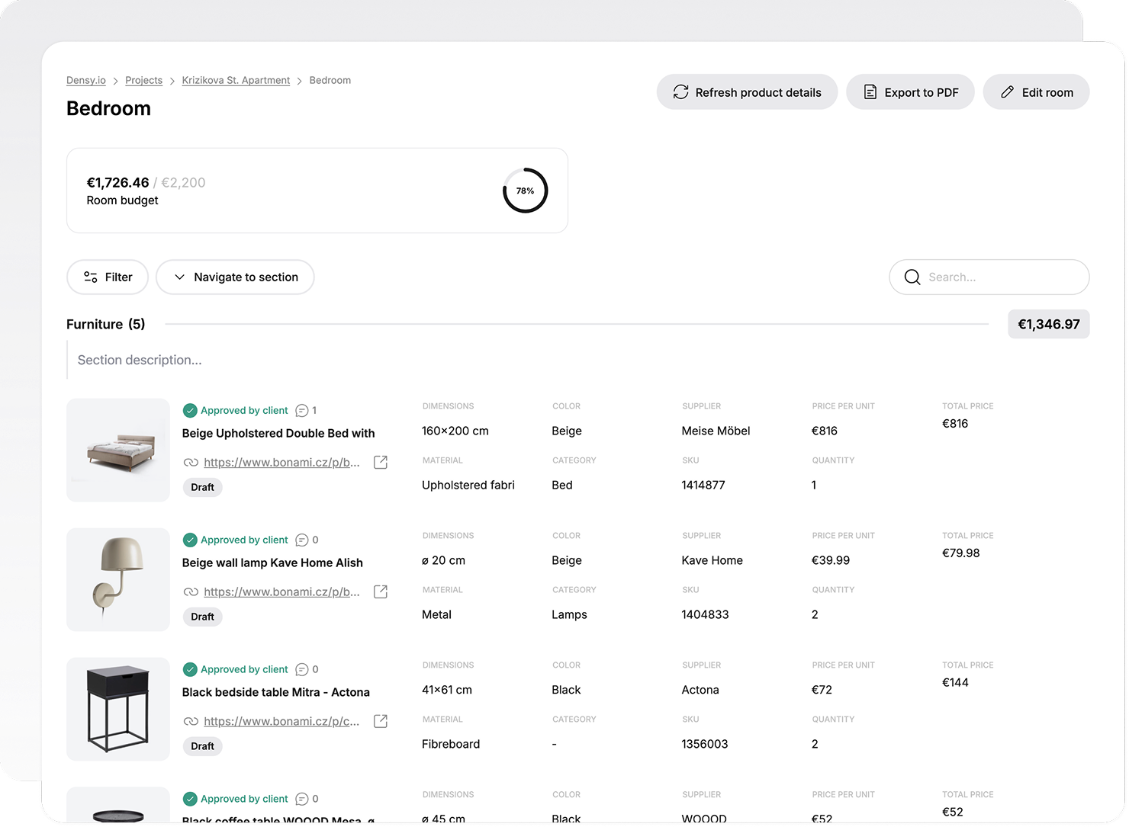
Task: Click the 160×200 cm dimensions value
Action: pos(455,431)
